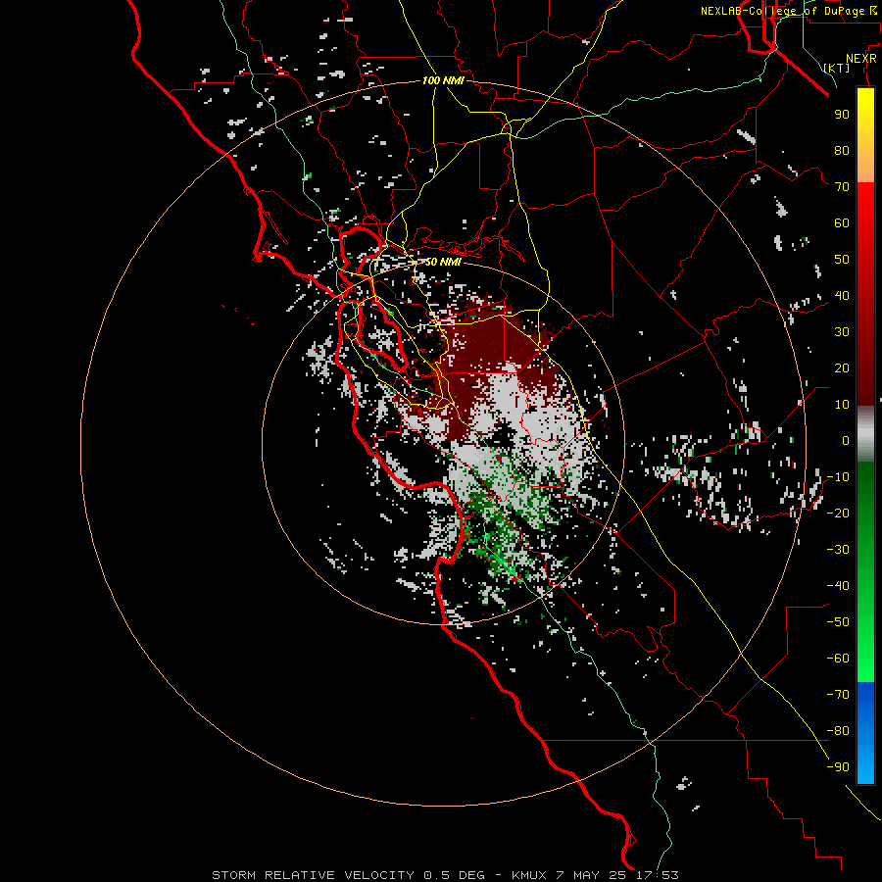Click the -10 value on velocity scale
882x882 pixels.
[838, 477]
